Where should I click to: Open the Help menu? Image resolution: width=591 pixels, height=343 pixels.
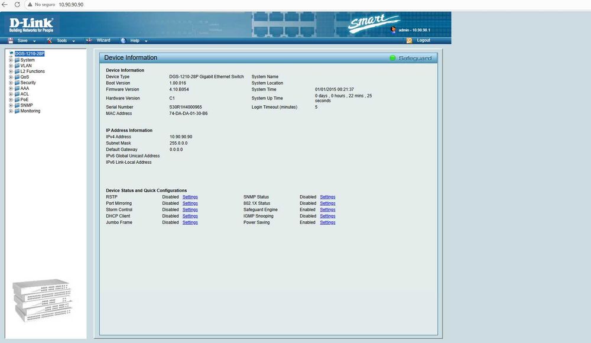point(135,40)
